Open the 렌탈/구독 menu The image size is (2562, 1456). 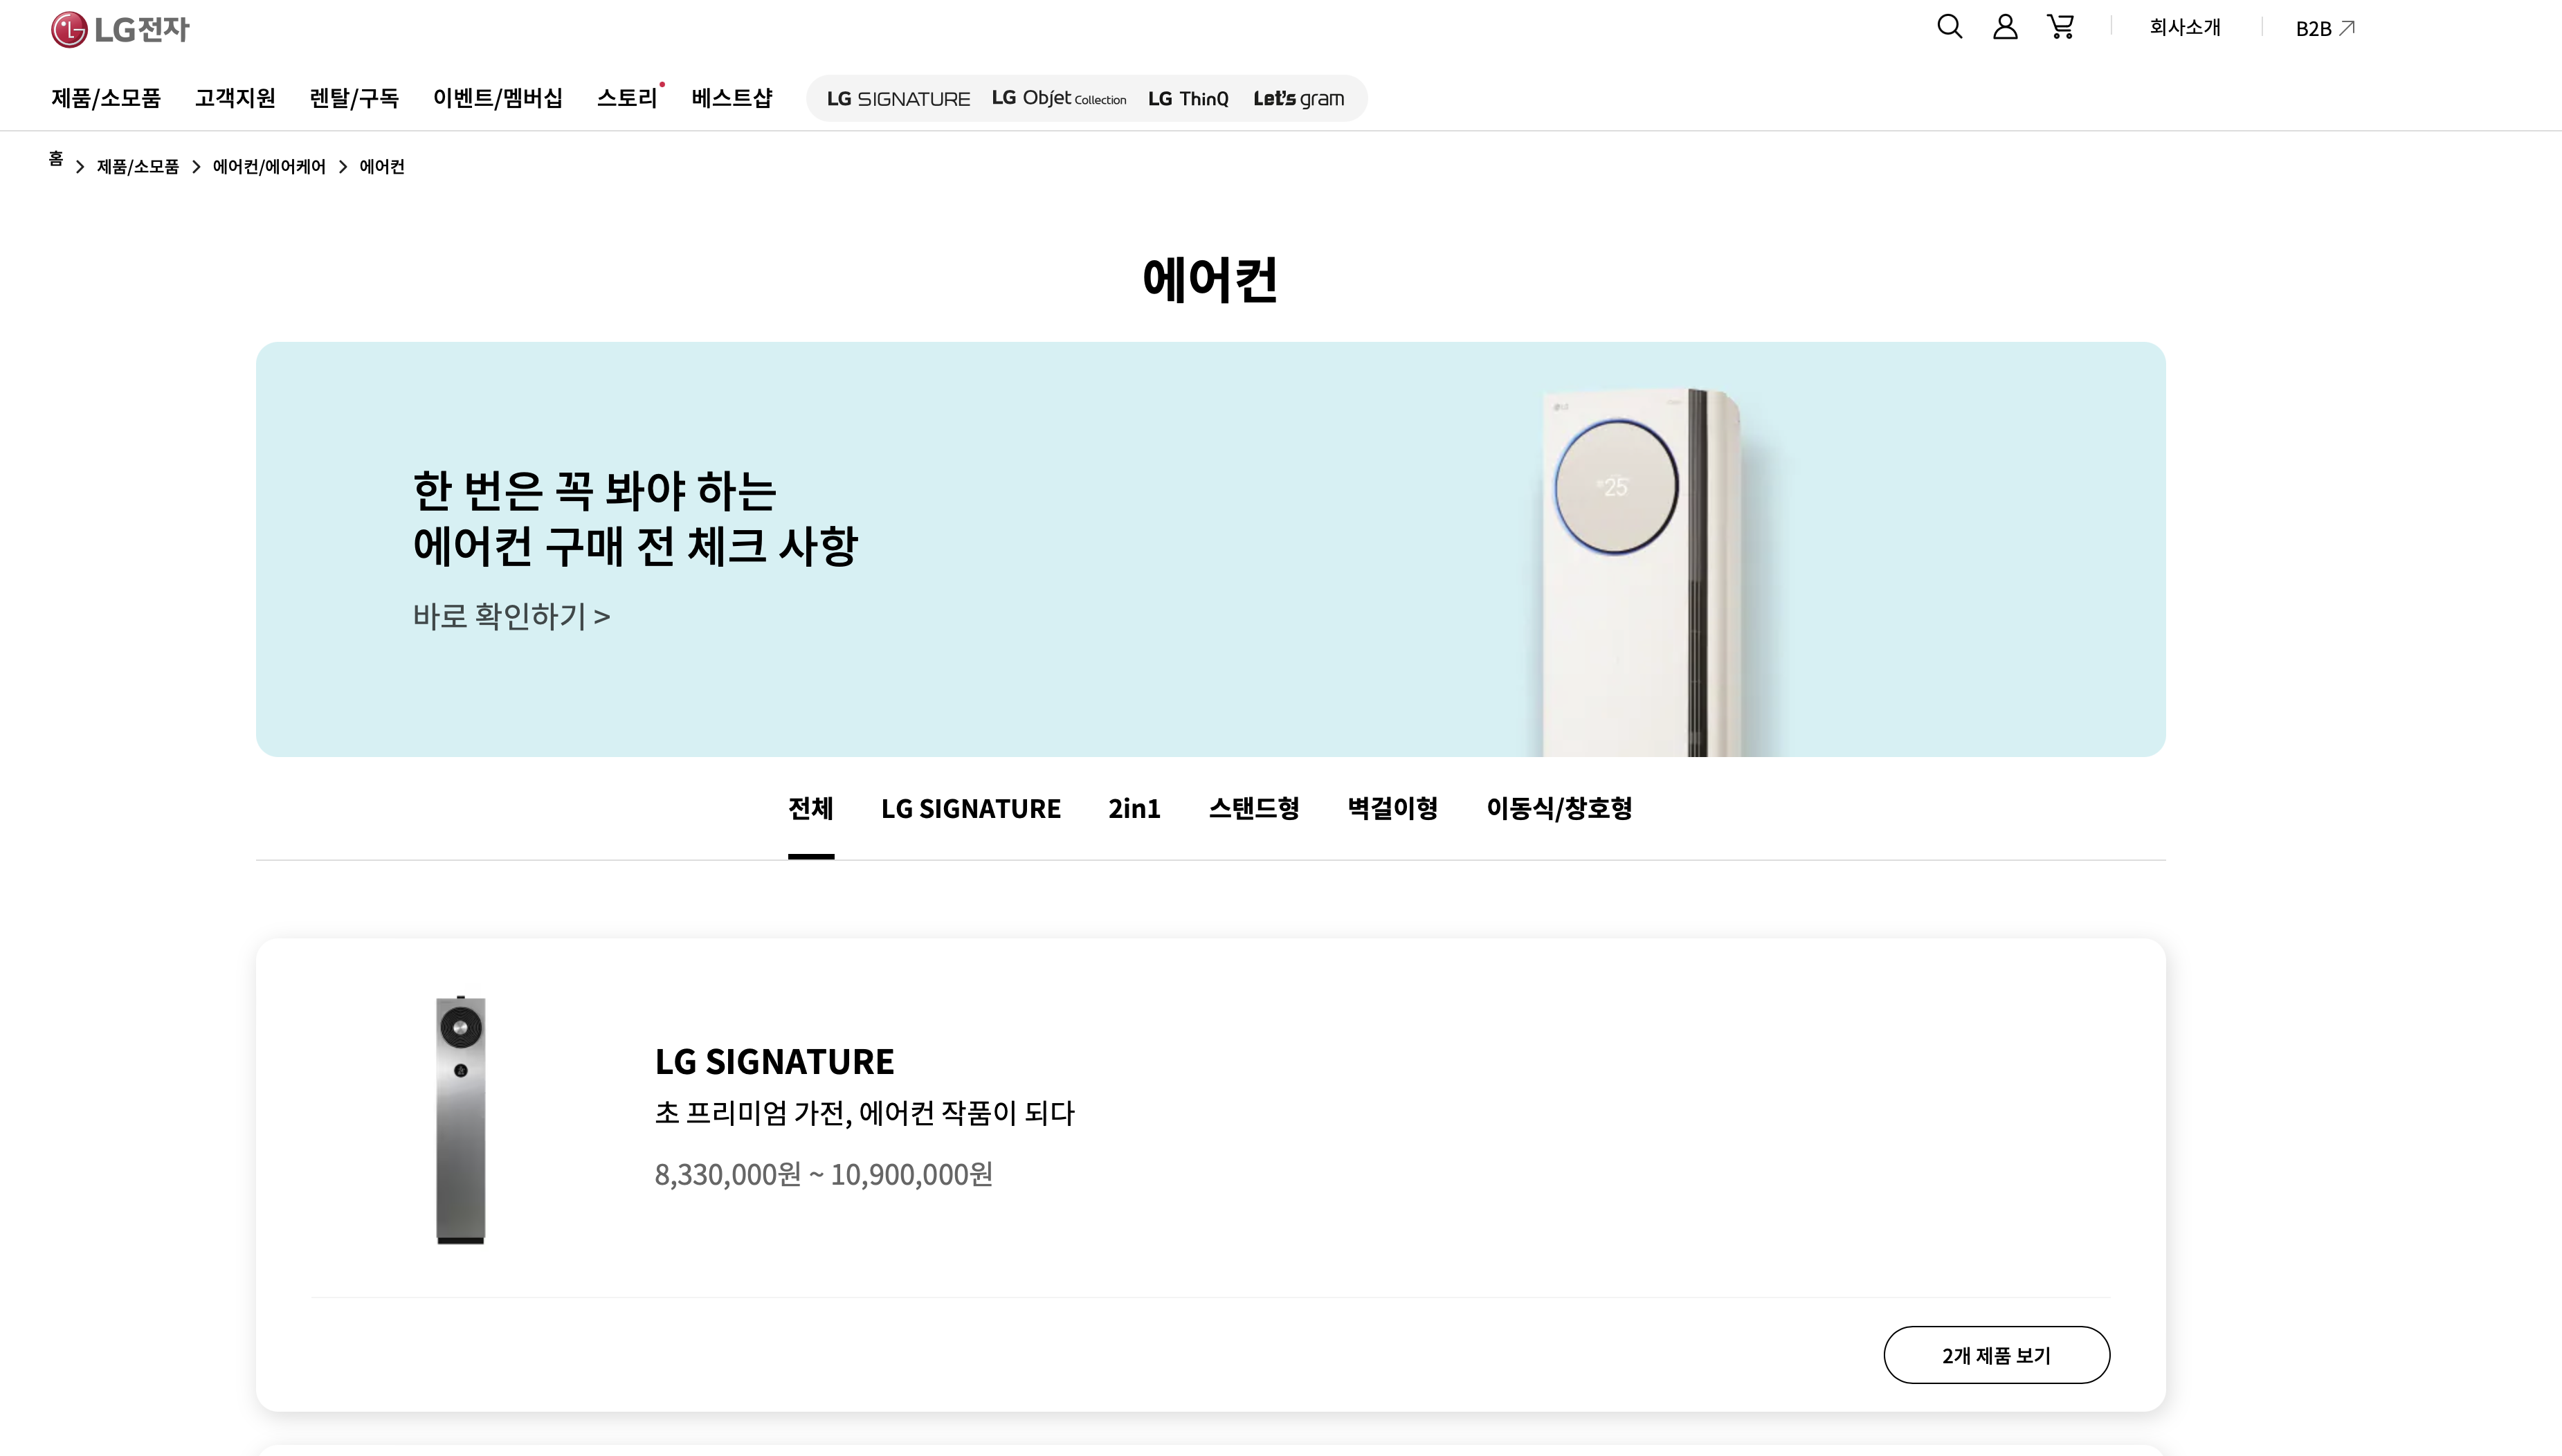tap(354, 99)
